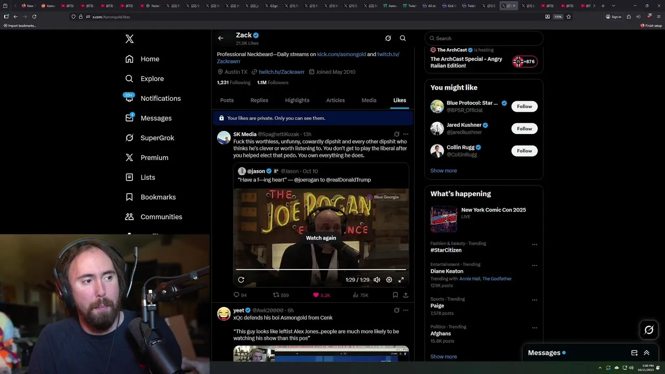Viewport: 665px width, 374px height.
Task: Reply to the SK Media post
Action: tap(240, 295)
